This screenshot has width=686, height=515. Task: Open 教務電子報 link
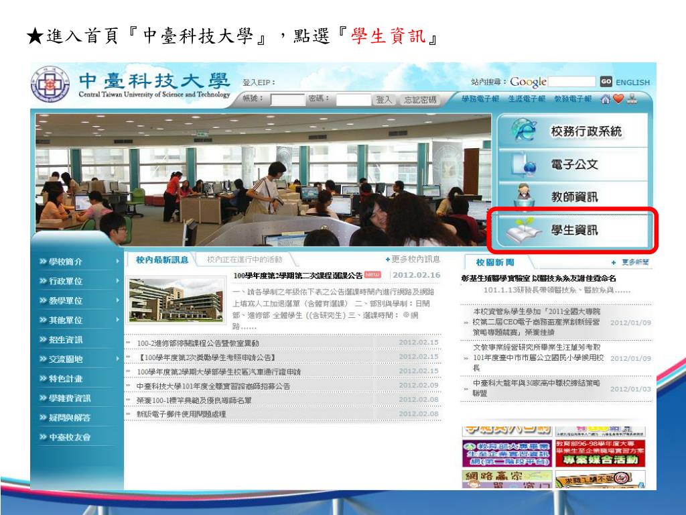(x=573, y=99)
